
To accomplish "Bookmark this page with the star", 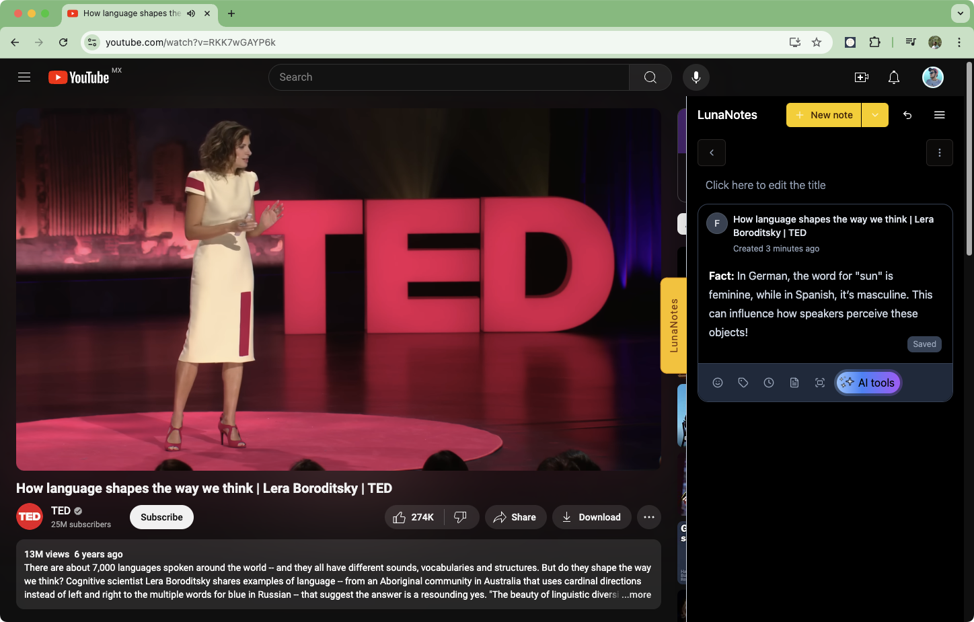I will (x=817, y=42).
